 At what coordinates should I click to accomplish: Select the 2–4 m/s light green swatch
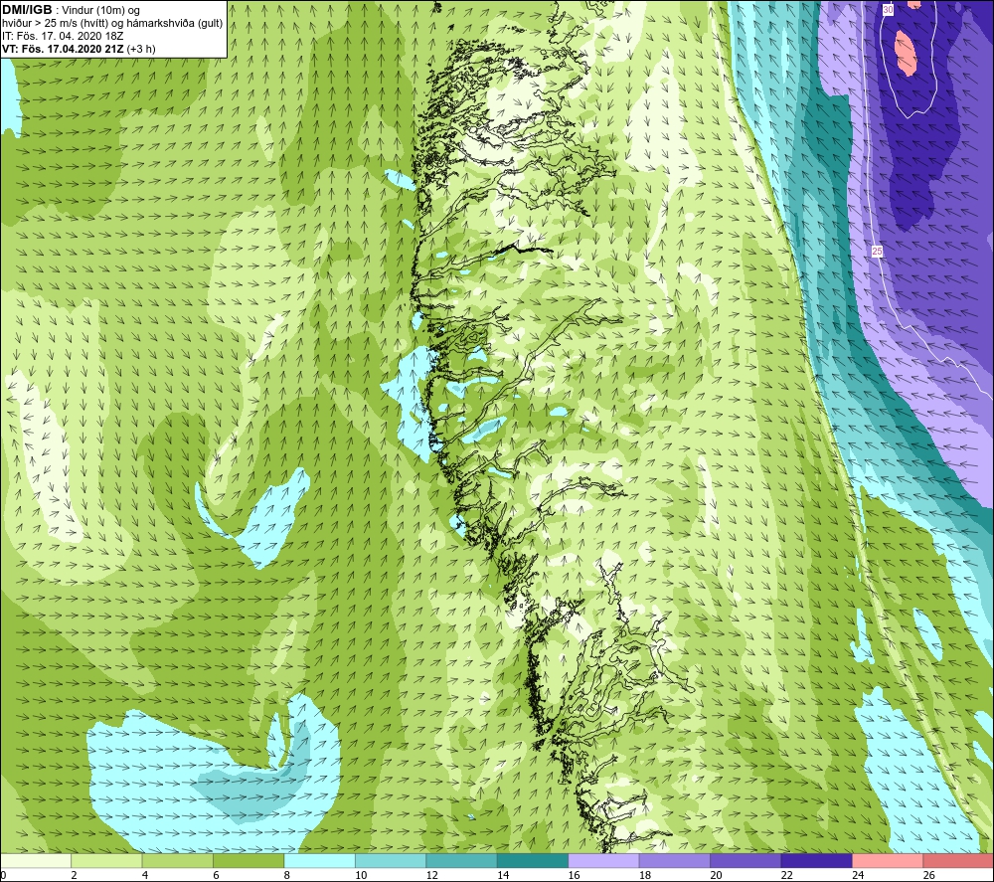[x=106, y=861]
